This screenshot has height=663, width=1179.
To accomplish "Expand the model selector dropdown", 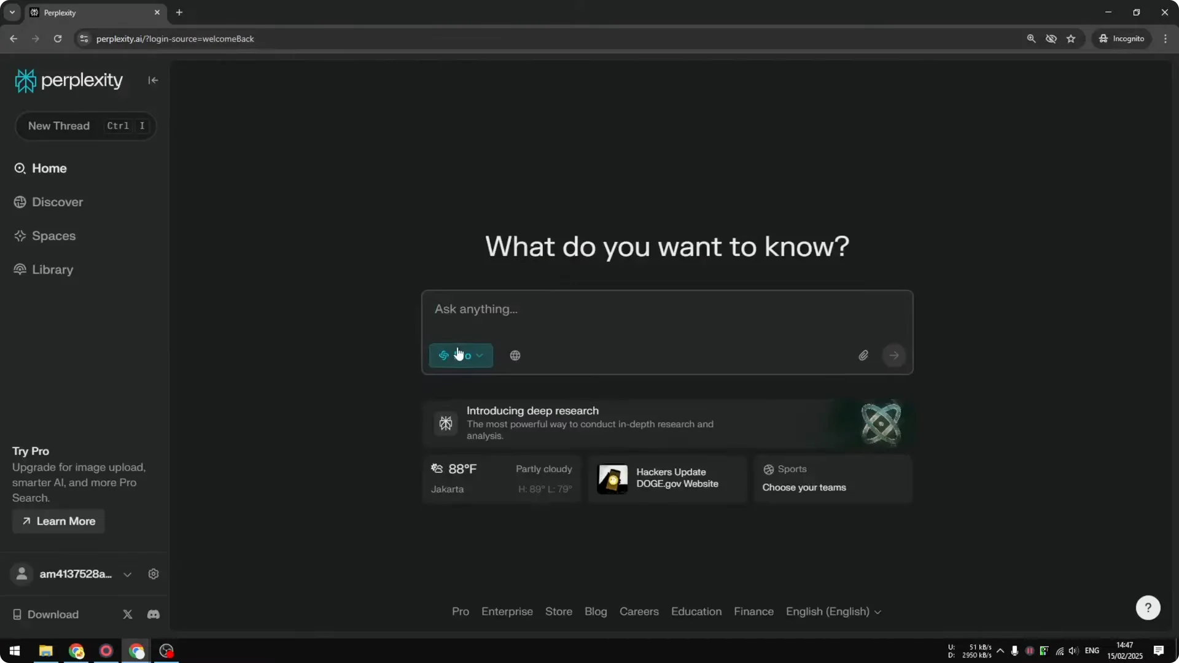I will click(x=480, y=355).
